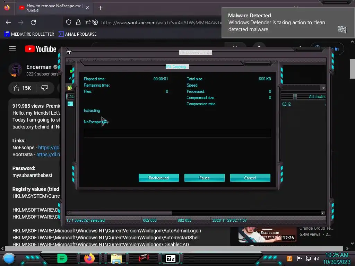The height and width of the screenshot is (266, 355).
Task: Open the NoEscape download link in description
Action: pyautogui.click(x=49, y=148)
